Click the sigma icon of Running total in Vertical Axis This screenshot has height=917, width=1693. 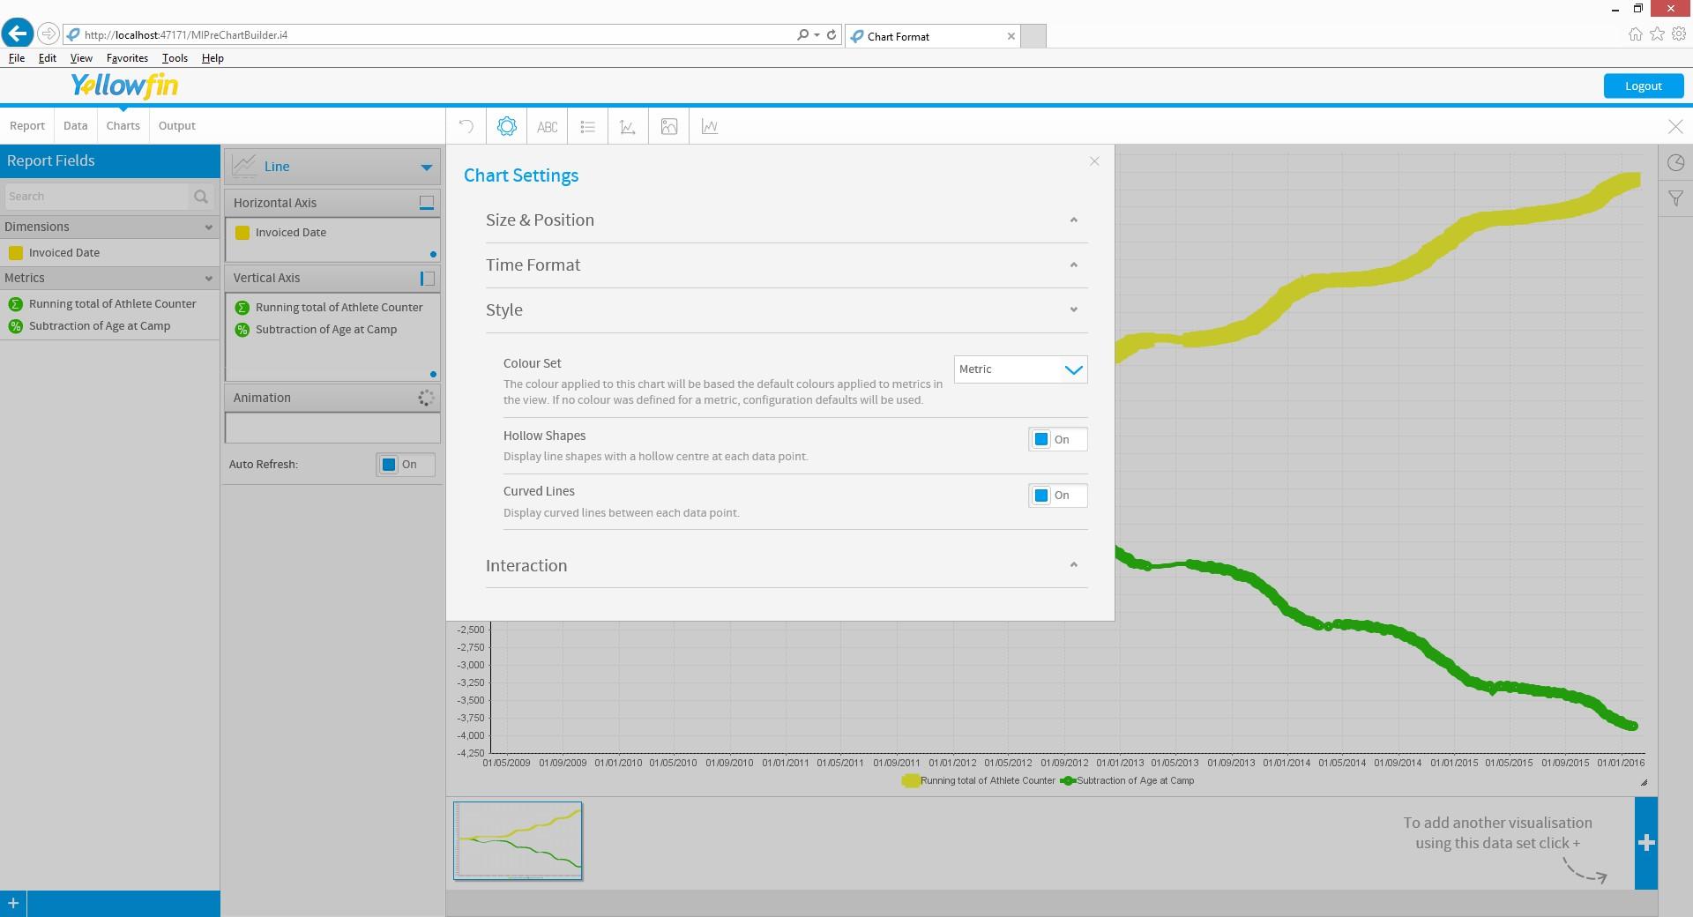(242, 308)
